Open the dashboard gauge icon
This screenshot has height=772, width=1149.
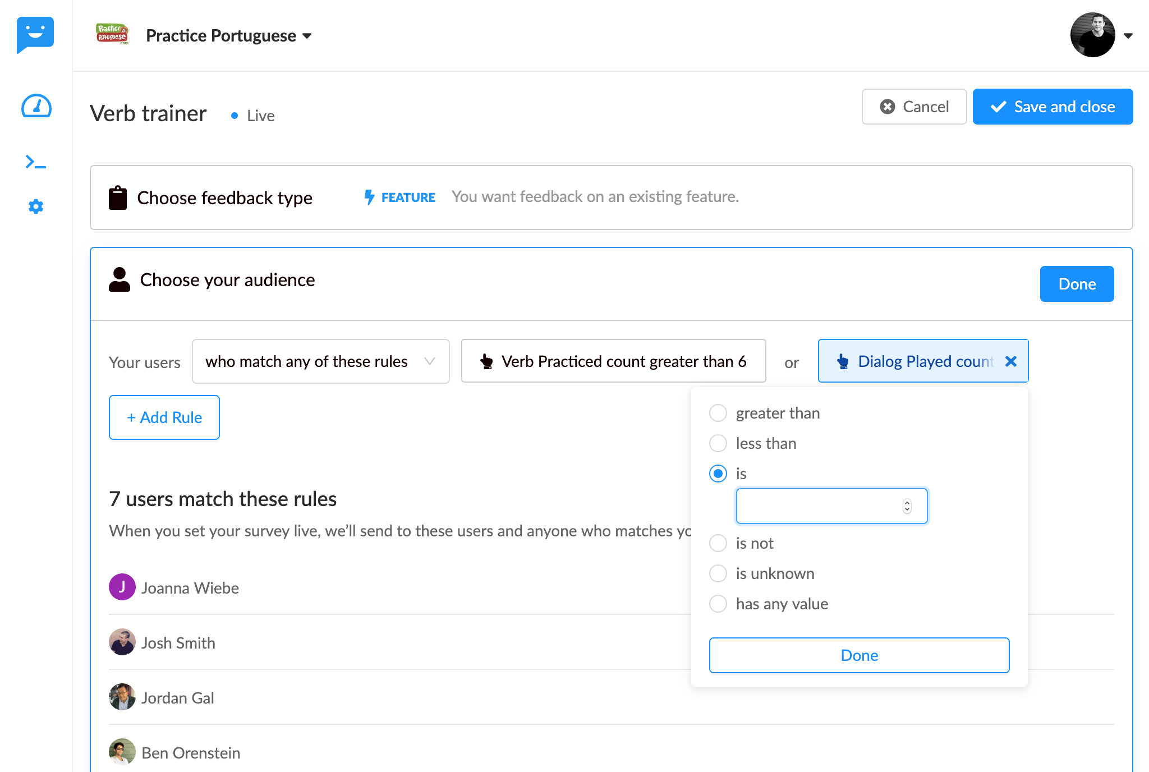[x=36, y=106]
